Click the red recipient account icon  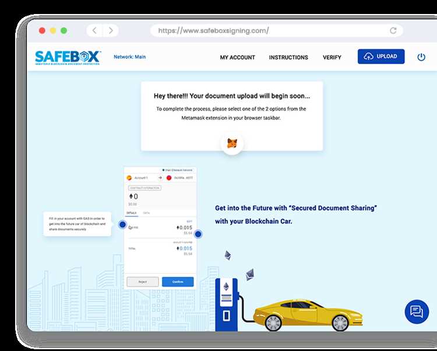[169, 178]
